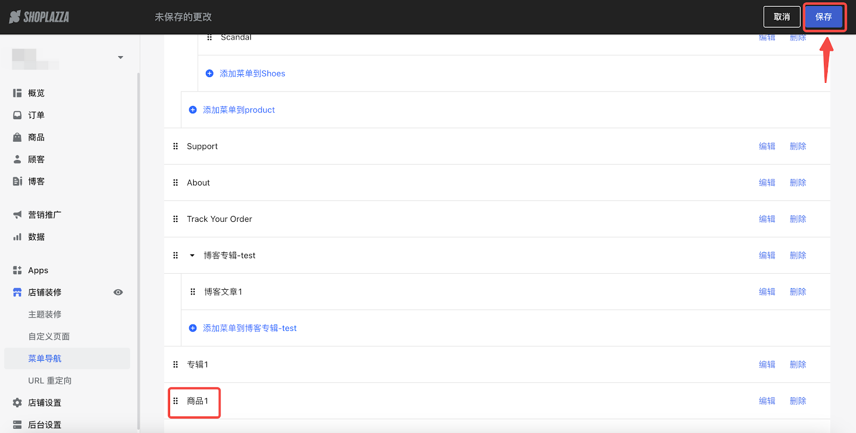Click plus icon for 添加菜单到博客专辑-test

193,328
